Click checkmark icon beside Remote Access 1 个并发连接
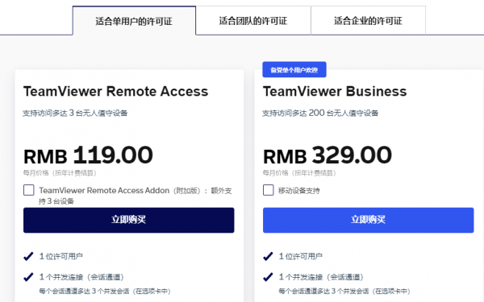 (28, 277)
